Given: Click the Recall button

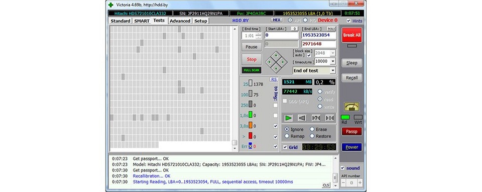Looking at the screenshot, I should (352, 78).
